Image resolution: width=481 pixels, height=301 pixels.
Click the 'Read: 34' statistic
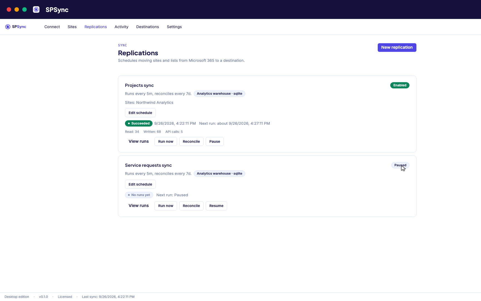[x=132, y=132]
